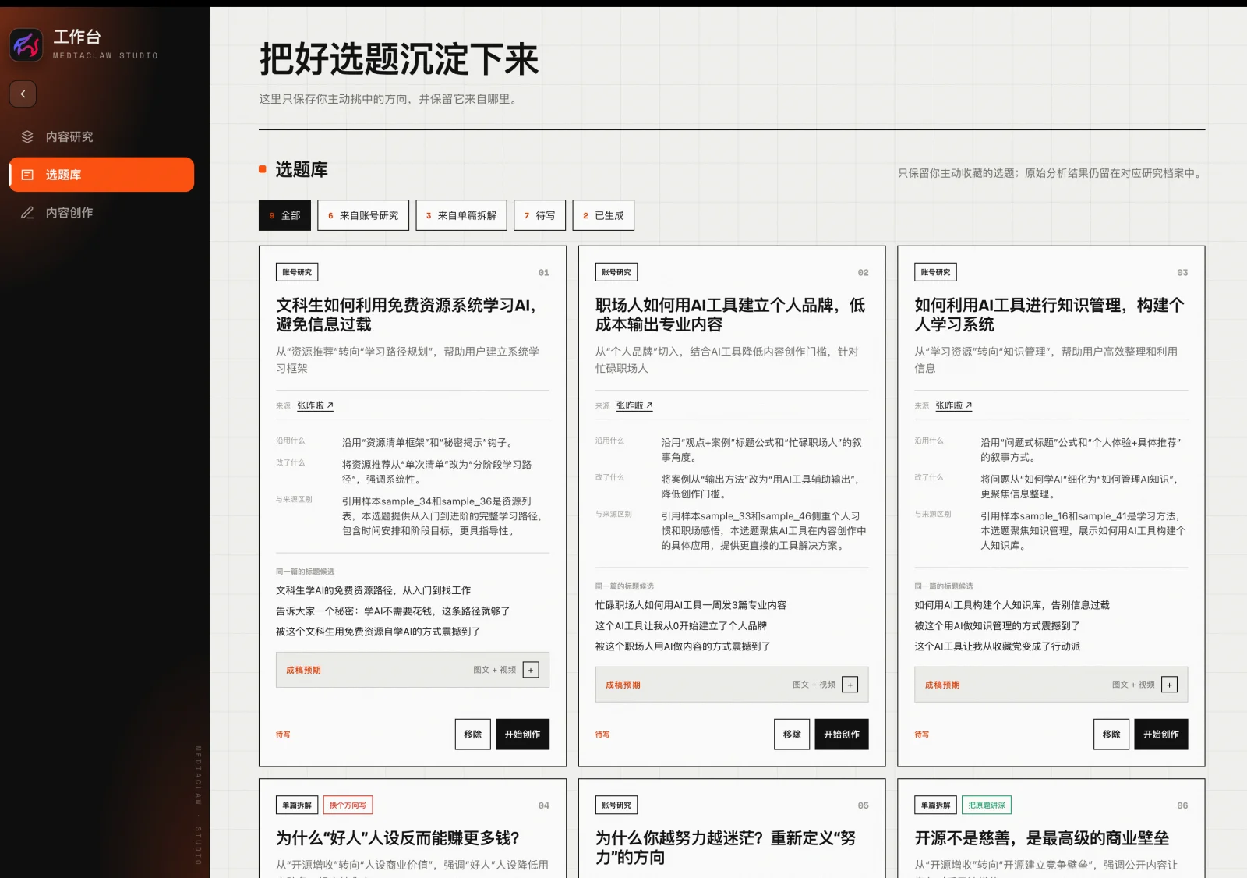Image resolution: width=1247 pixels, height=878 pixels.
Task: Click title 职场人如何用AI工具建立个人品牌
Action: coord(730,314)
